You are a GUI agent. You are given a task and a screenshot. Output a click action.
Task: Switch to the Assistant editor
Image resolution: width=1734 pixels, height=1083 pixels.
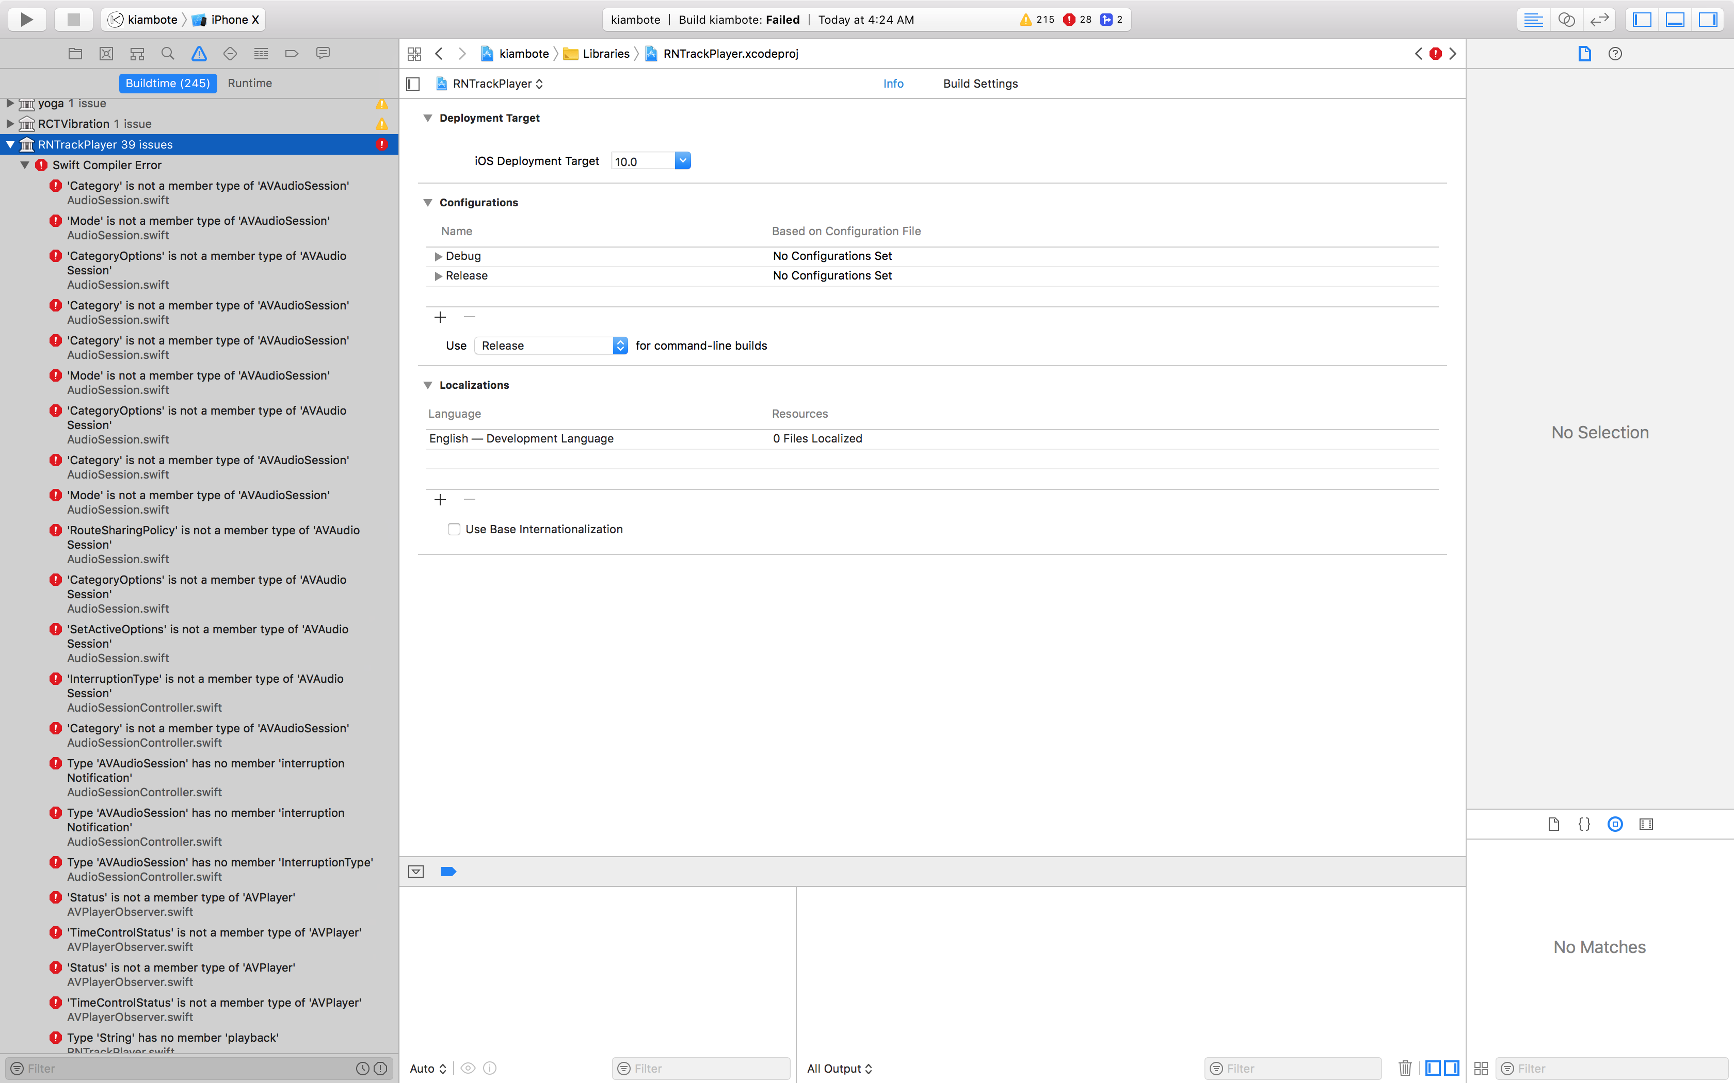tap(1566, 20)
